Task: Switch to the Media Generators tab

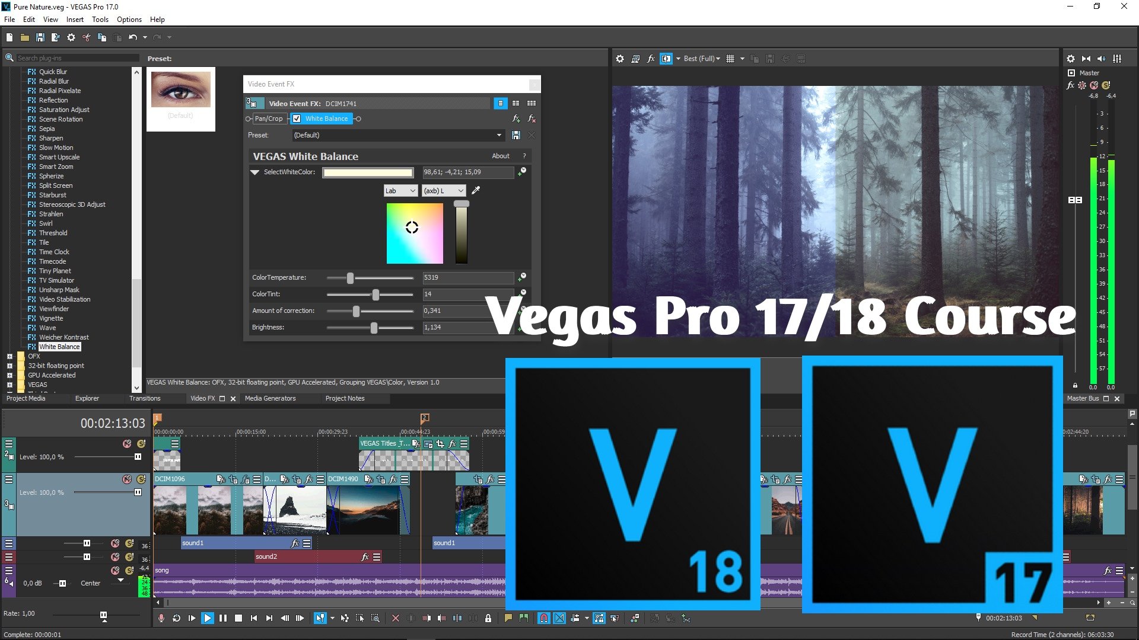Action: click(x=270, y=398)
